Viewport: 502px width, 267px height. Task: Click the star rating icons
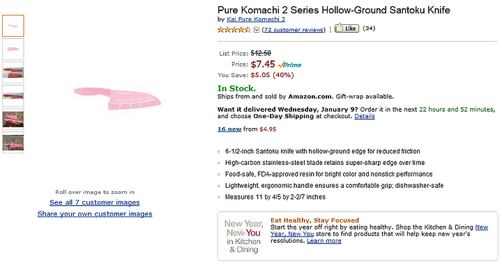click(234, 30)
